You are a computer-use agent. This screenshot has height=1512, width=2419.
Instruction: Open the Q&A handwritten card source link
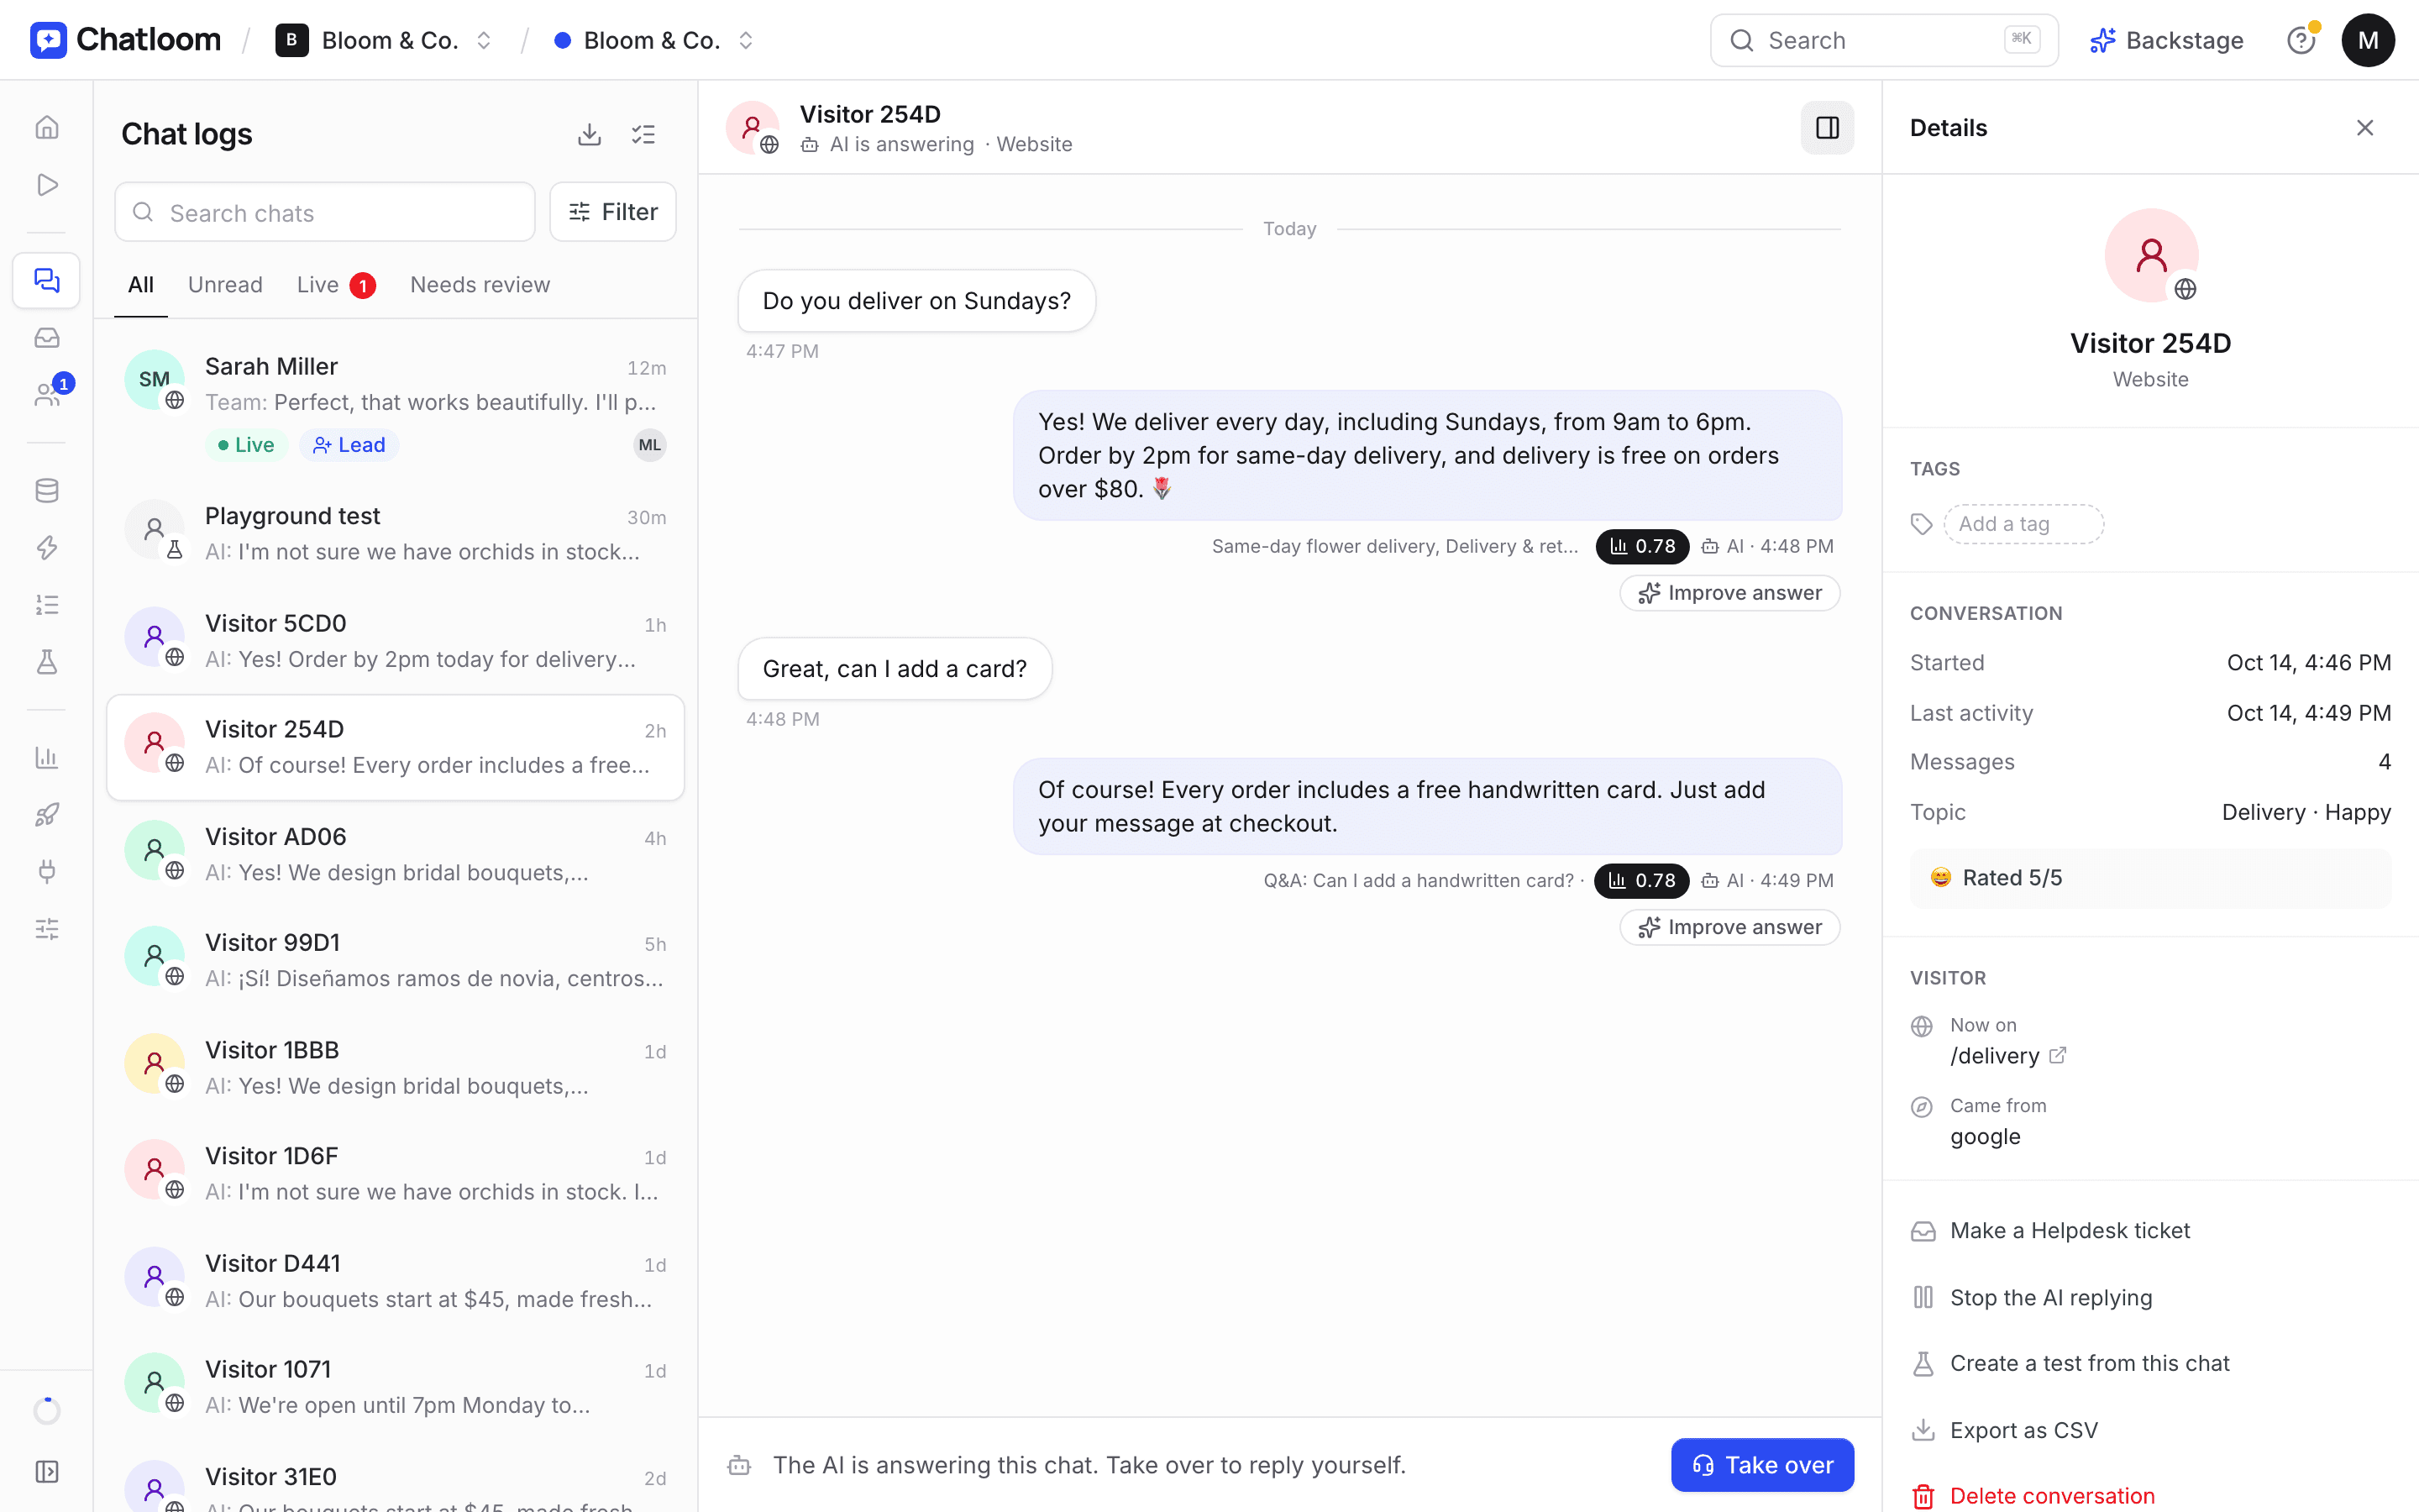(1419, 880)
